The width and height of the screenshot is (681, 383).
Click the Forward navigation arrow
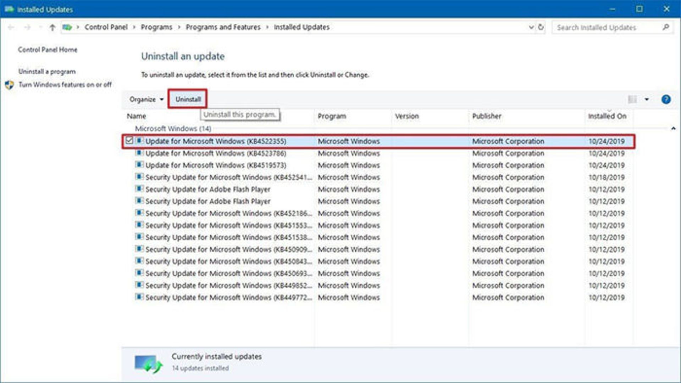pyautogui.click(x=27, y=27)
